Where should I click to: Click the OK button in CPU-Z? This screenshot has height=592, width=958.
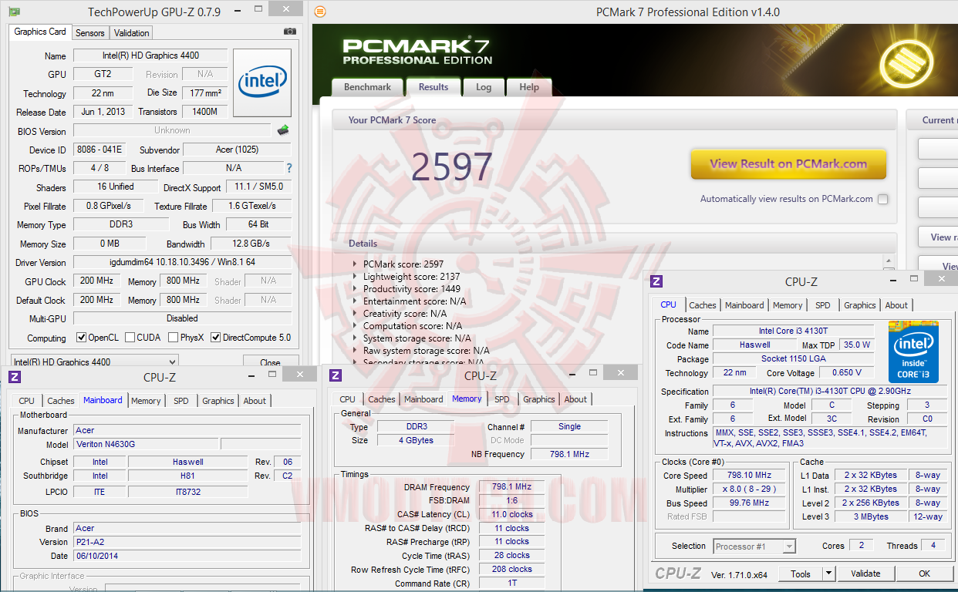pos(924,573)
